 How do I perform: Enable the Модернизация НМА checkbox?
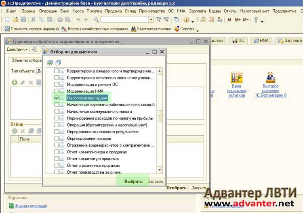(x=57, y=91)
